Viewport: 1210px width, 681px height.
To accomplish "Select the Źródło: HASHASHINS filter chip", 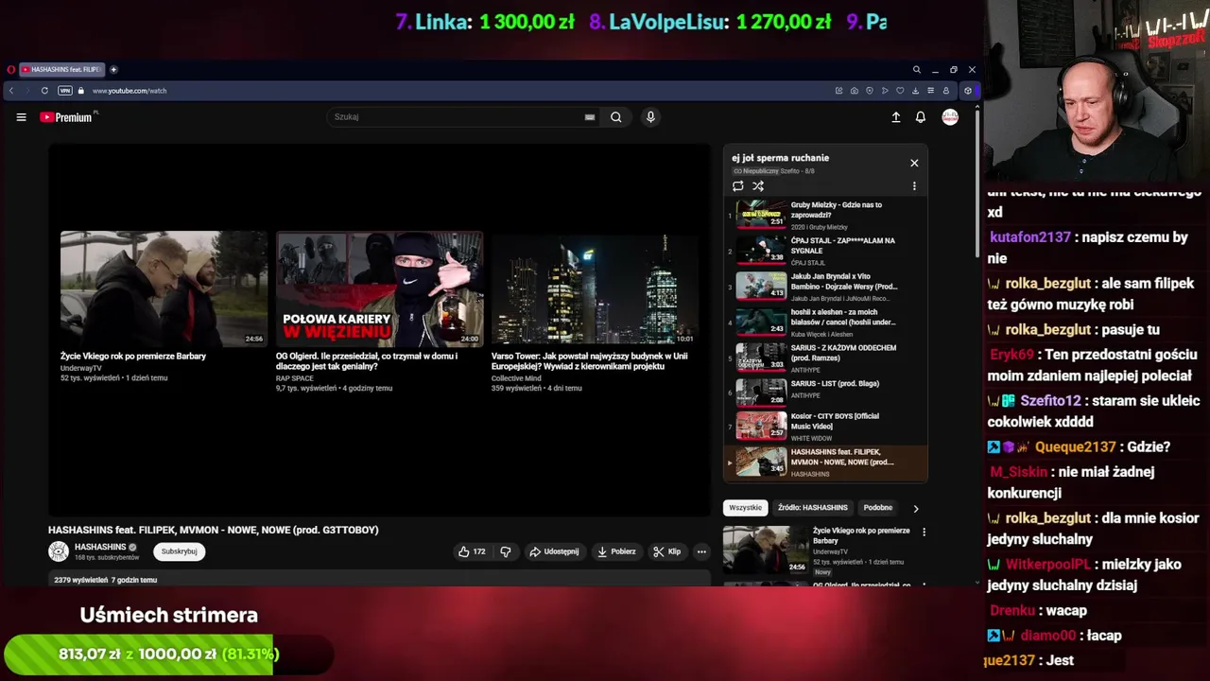I will coord(813,508).
